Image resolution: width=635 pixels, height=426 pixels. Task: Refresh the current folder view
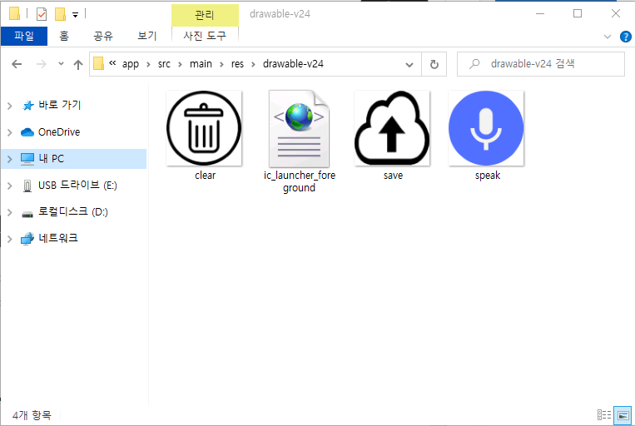coord(434,64)
